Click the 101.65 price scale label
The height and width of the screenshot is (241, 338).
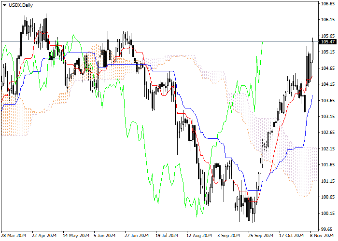(x=328, y=165)
